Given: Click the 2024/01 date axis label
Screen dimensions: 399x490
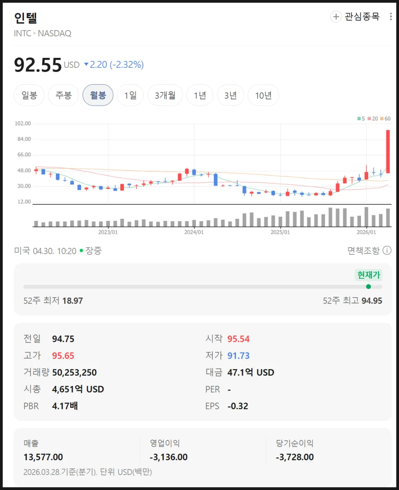Looking at the screenshot, I should (x=194, y=232).
